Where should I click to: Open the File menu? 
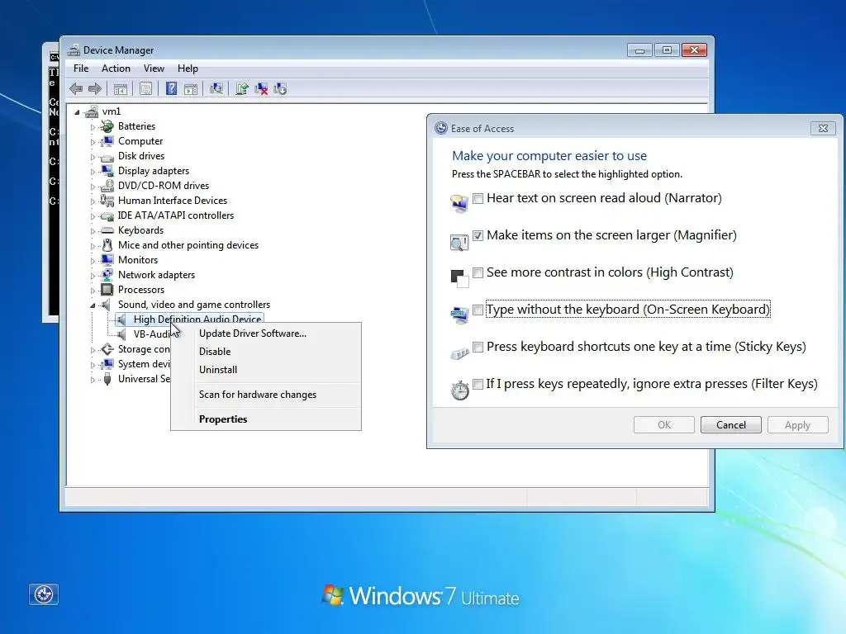click(81, 69)
